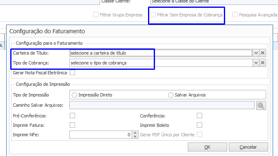Image resolution: width=278 pixels, height=156 pixels.
Task: Decrease the Imprimir NFe value with down arrow
Action: [x=135, y=136]
